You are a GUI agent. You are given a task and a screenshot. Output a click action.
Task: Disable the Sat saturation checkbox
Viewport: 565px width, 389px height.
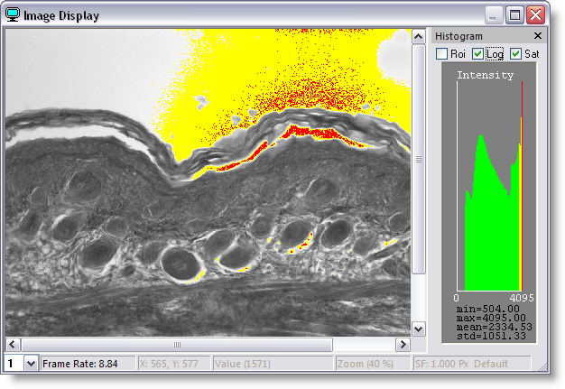point(516,54)
